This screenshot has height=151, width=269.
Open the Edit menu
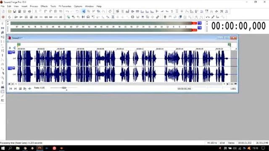click(x=9, y=6)
